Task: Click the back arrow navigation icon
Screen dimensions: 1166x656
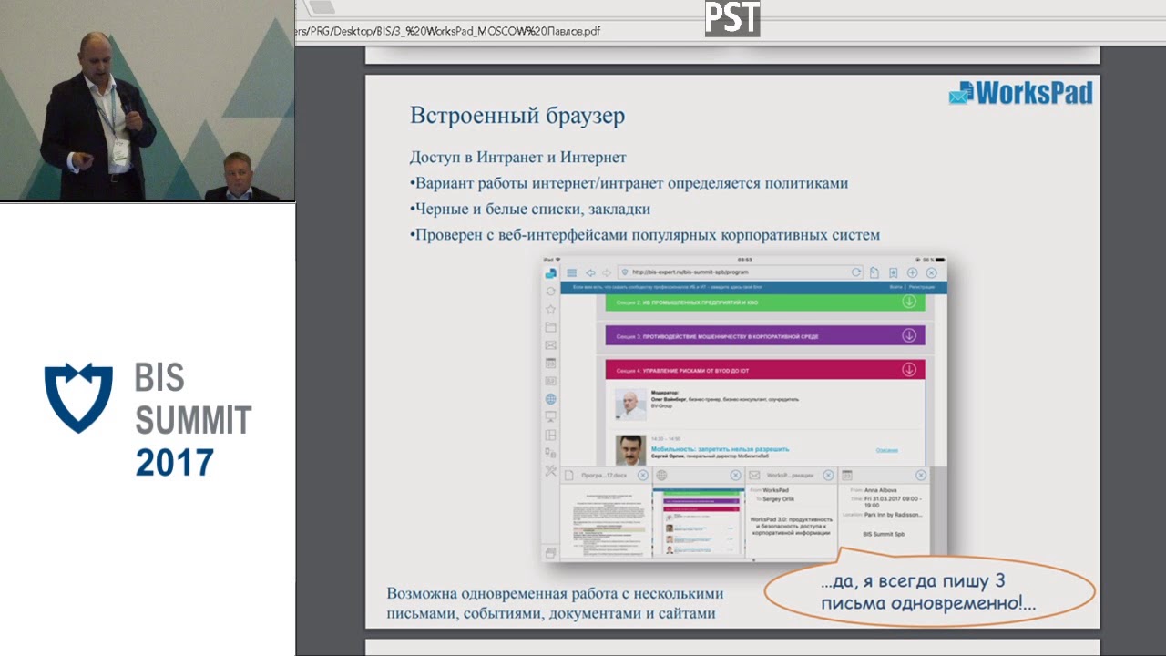Action: pos(590,272)
